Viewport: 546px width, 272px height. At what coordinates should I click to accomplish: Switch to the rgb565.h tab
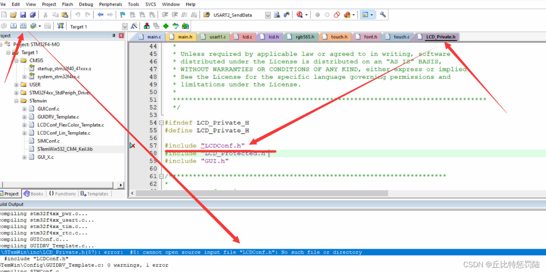click(301, 37)
